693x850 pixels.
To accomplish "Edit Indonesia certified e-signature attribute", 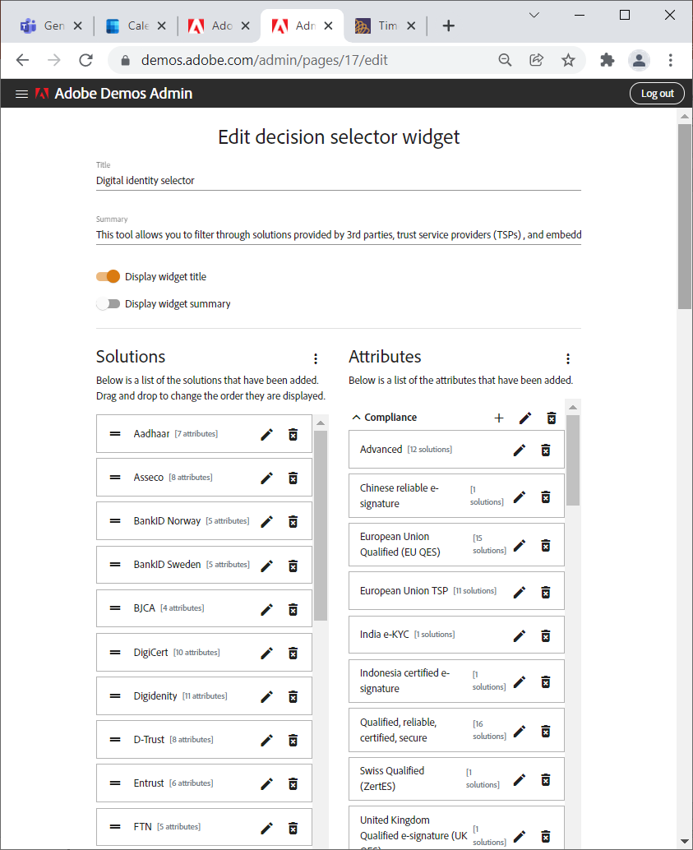I will click(x=519, y=682).
